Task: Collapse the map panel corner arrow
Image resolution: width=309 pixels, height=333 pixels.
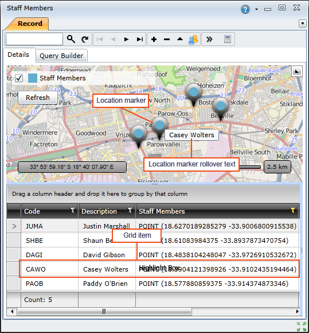Action: 297,72
